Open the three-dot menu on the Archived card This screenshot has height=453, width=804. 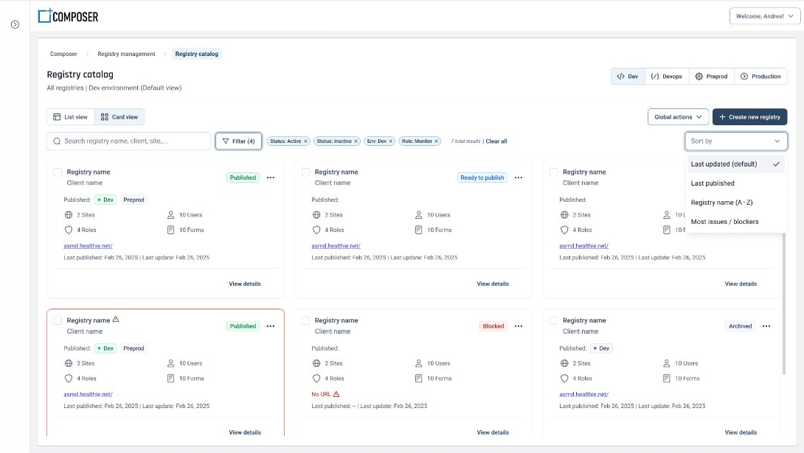coord(766,326)
